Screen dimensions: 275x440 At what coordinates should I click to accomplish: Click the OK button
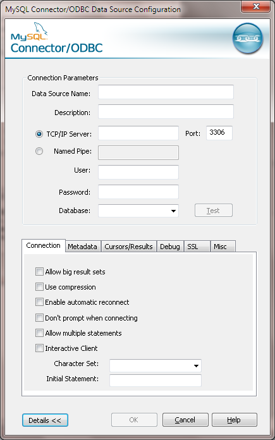(134, 420)
